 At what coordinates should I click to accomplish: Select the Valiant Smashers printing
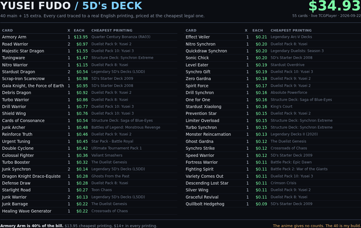pos(107,155)
